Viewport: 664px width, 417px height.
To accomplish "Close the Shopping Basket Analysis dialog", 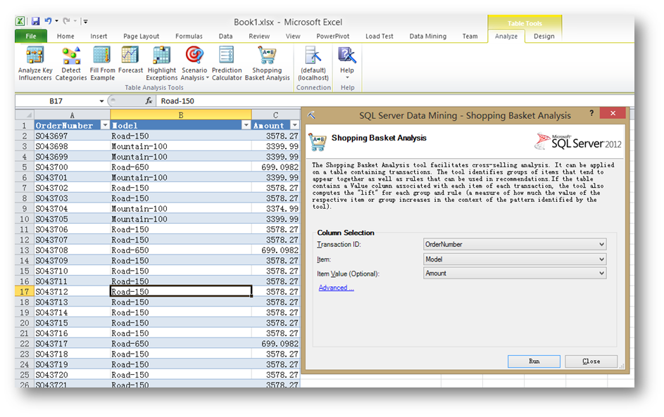I will point(613,113).
